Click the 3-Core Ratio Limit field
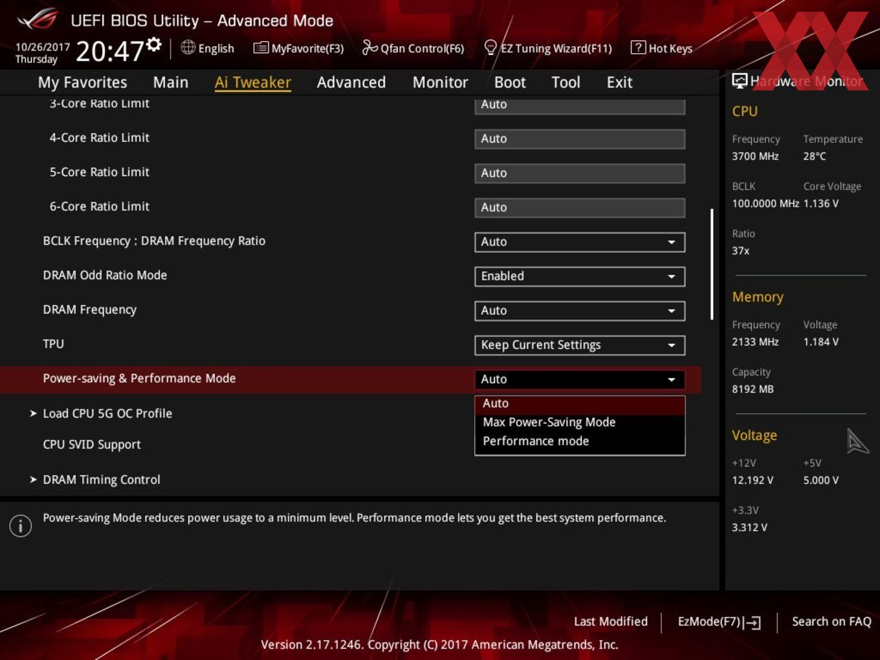Image resolution: width=880 pixels, height=660 pixels. (580, 105)
